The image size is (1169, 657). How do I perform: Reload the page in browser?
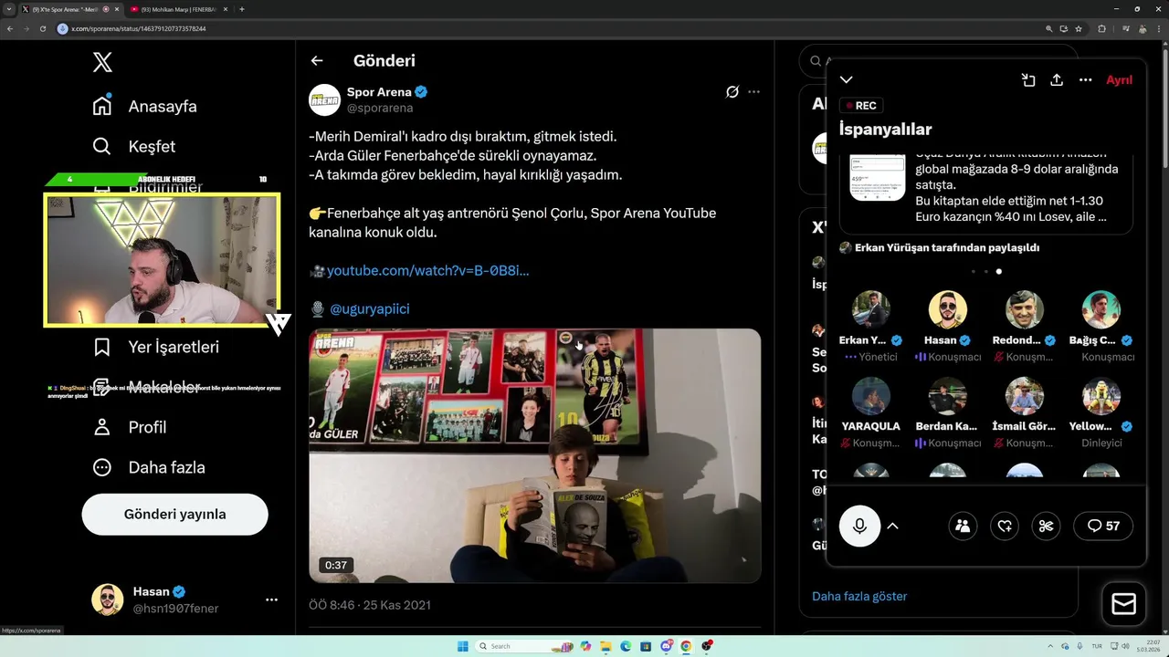42,28
